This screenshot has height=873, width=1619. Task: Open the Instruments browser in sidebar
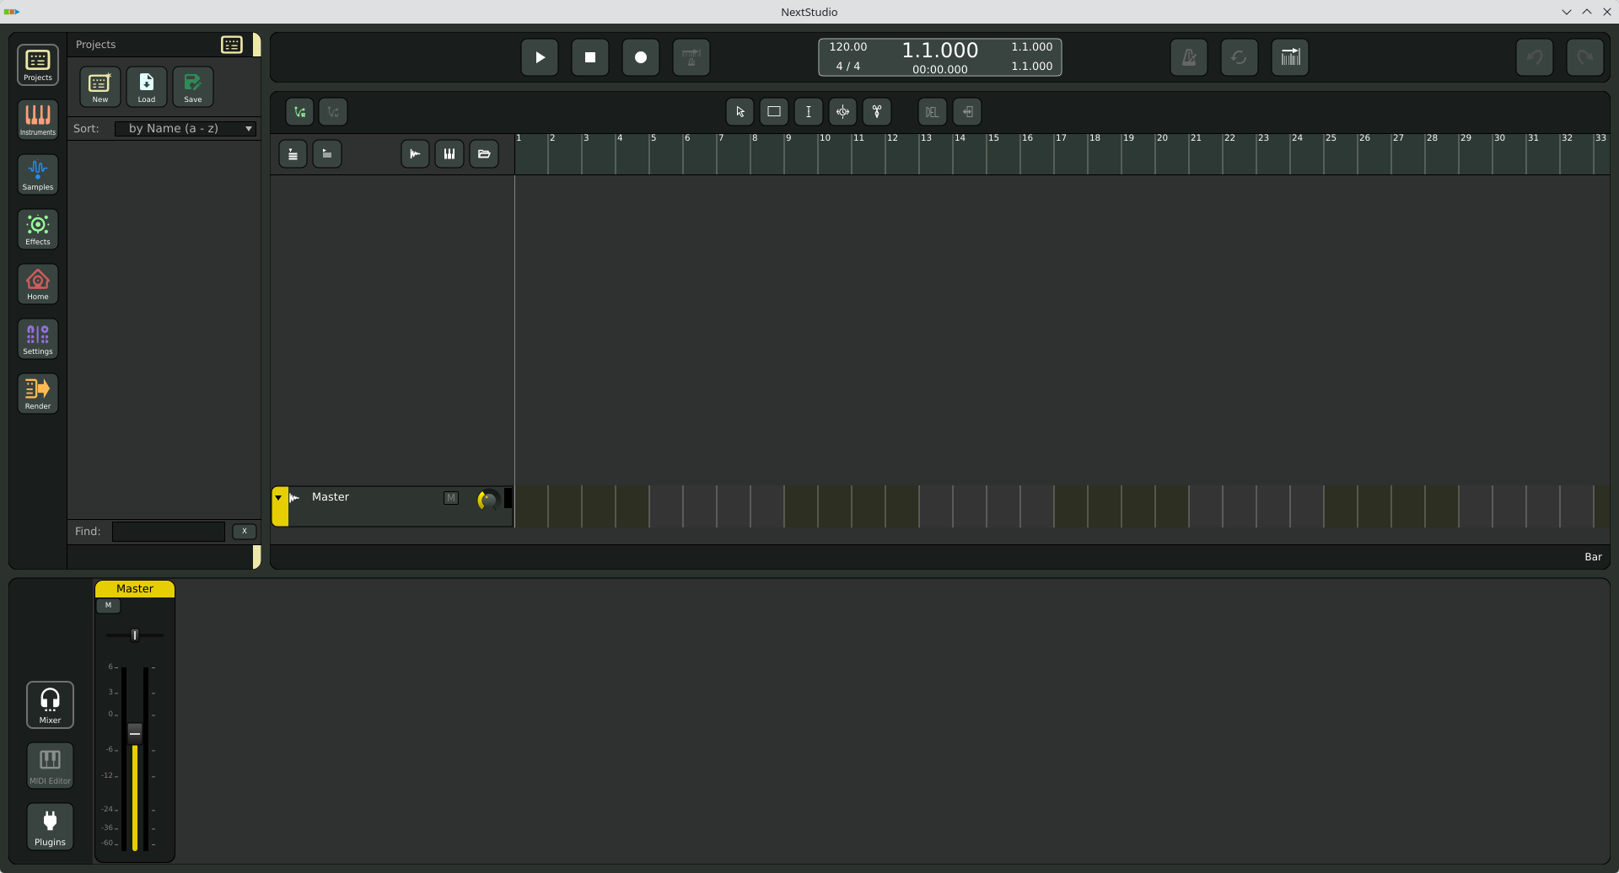click(x=38, y=119)
